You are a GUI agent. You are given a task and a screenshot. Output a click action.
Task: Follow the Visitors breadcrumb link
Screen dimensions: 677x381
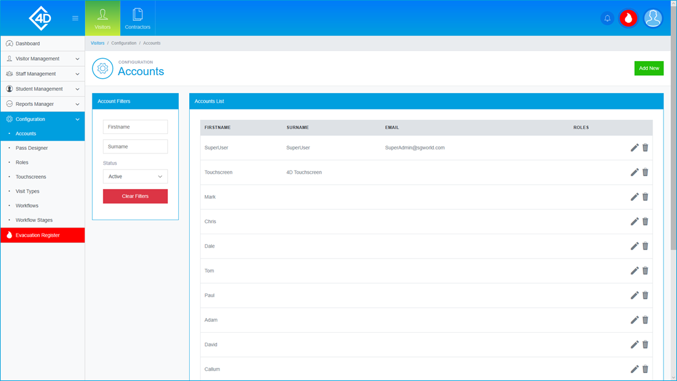tap(97, 43)
